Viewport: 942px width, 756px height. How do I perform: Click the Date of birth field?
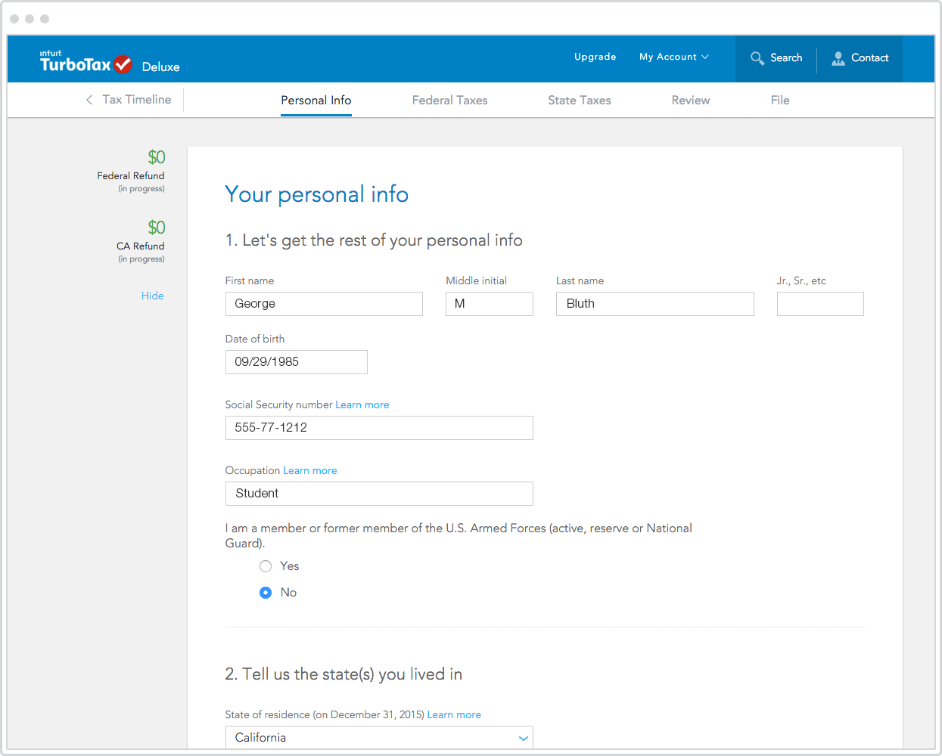(x=297, y=362)
